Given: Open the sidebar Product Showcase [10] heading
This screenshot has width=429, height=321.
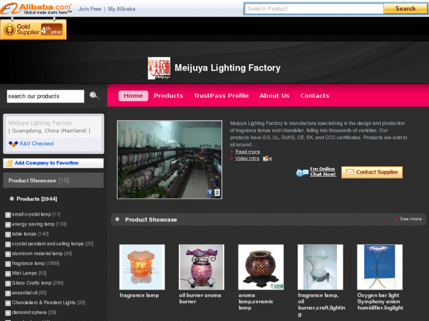Looking at the screenshot, I should (53, 181).
